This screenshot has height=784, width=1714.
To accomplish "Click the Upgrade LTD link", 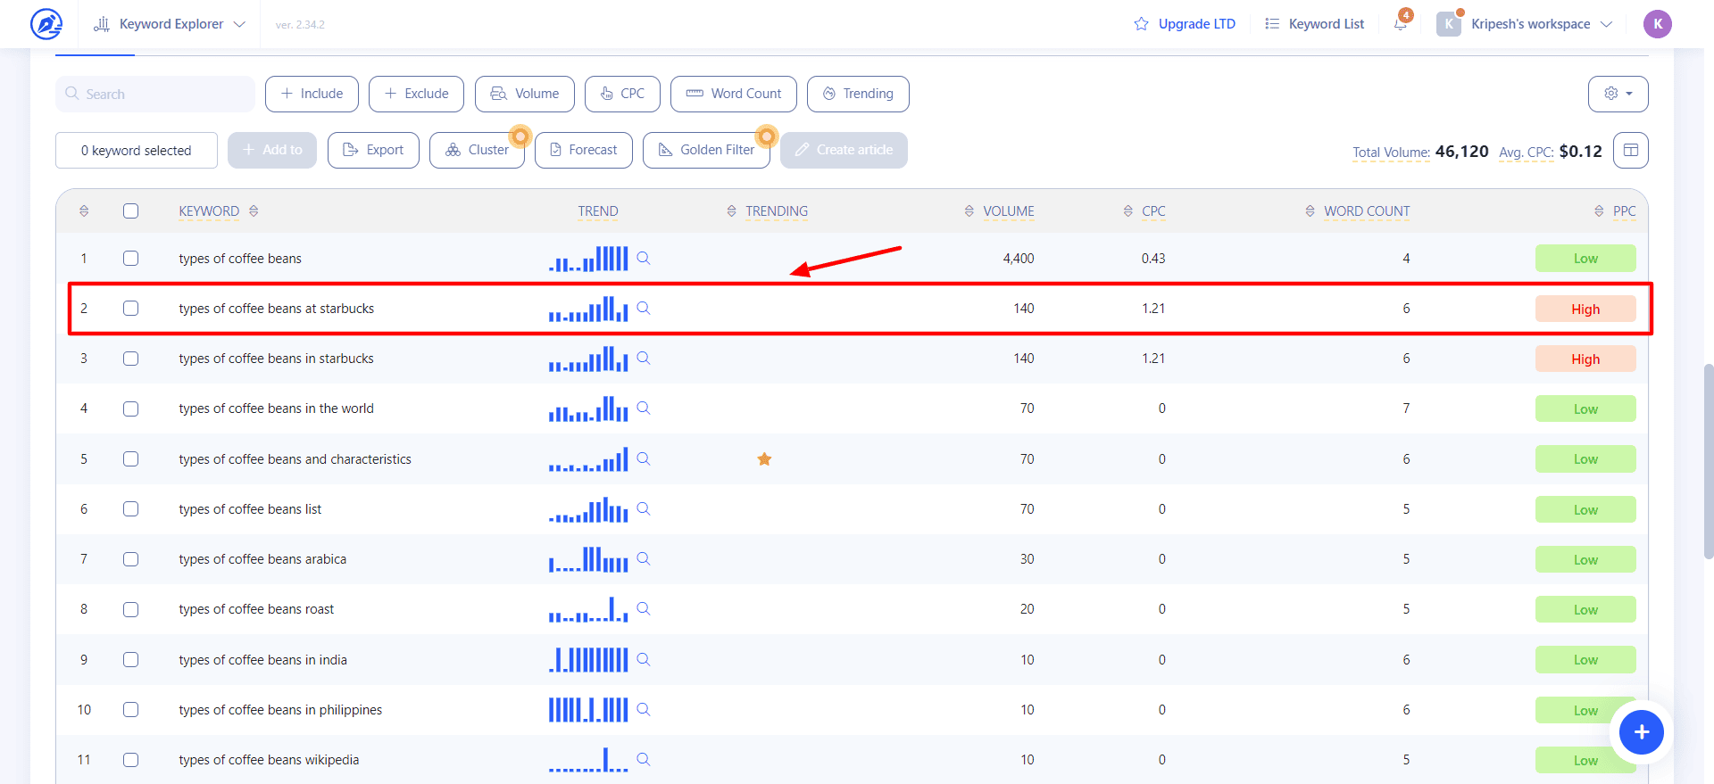I will tap(1185, 24).
